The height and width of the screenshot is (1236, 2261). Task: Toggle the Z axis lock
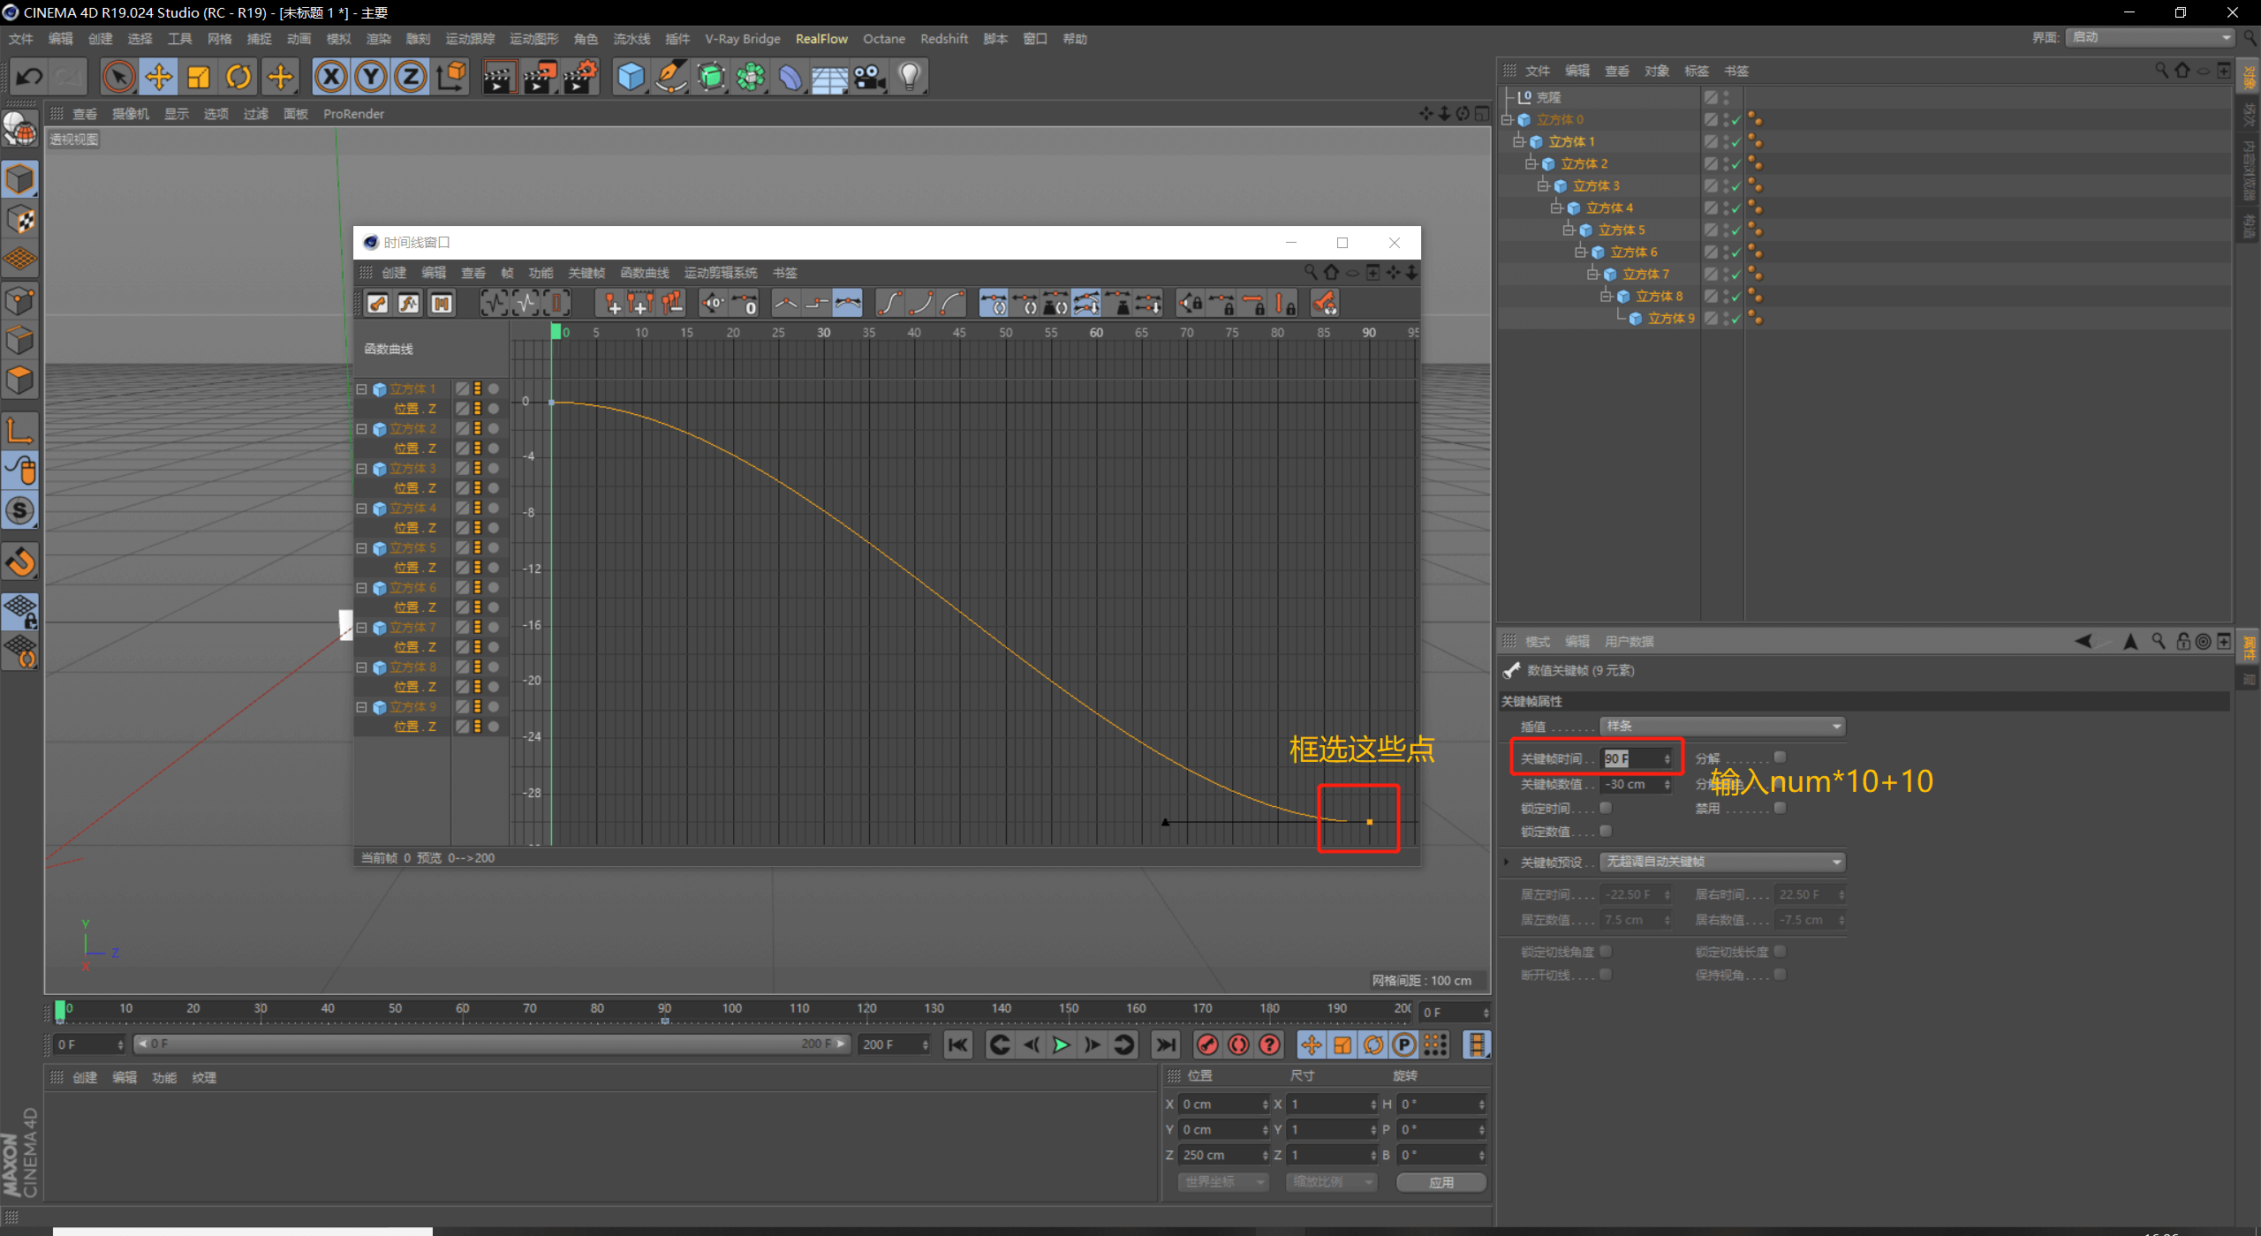[x=411, y=77]
